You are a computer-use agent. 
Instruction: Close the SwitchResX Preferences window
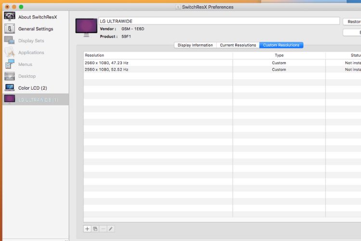pyautogui.click(x=7, y=7)
